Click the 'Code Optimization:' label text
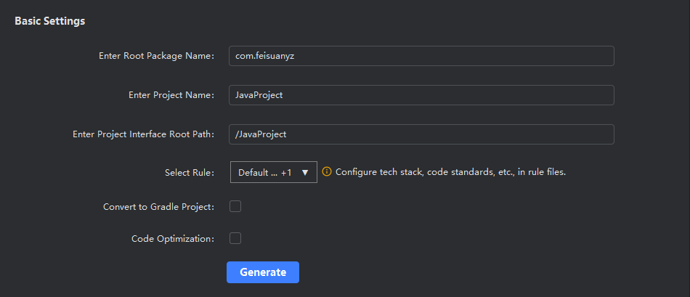 pyautogui.click(x=172, y=238)
